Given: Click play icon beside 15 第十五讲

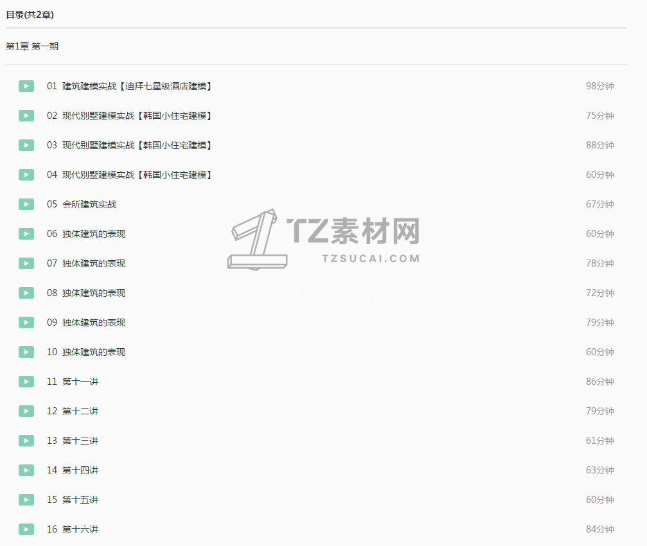Looking at the screenshot, I should coord(26,500).
